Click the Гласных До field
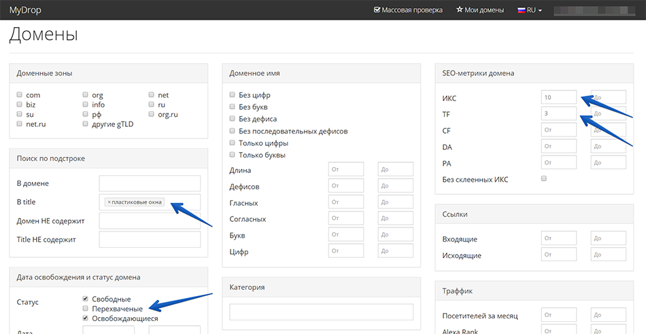Screen dimensions: 646x334 pyautogui.click(x=396, y=202)
